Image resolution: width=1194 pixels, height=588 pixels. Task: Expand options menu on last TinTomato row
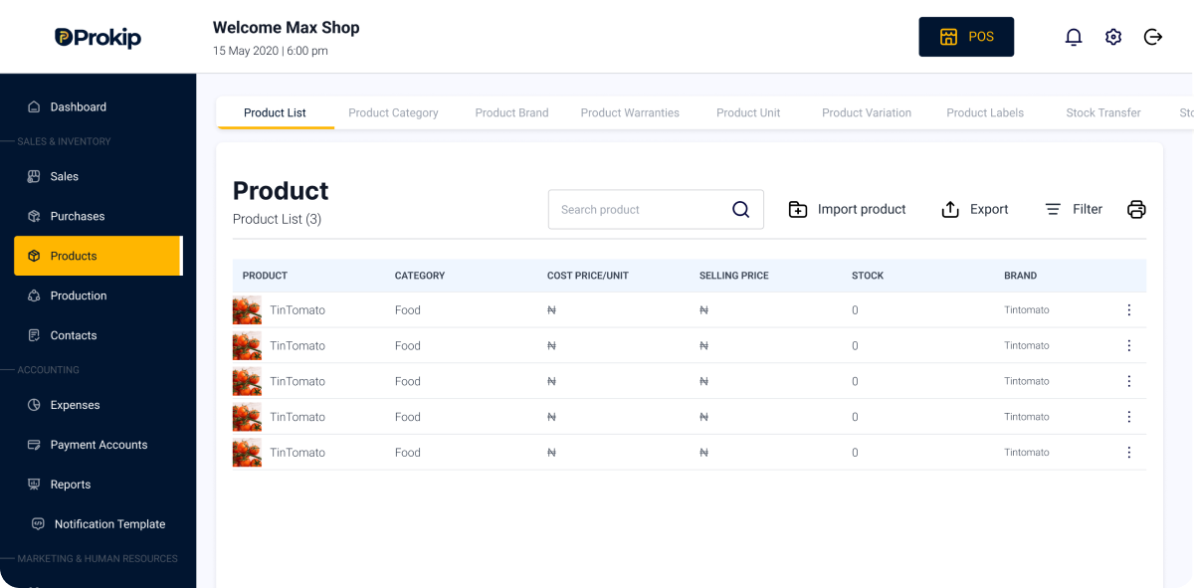(1128, 453)
